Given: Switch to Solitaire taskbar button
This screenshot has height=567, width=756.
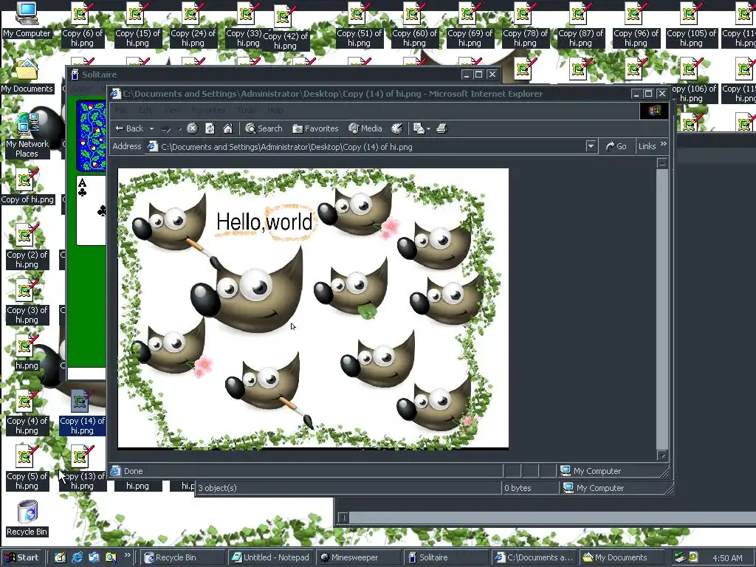Looking at the screenshot, I should click(447, 557).
